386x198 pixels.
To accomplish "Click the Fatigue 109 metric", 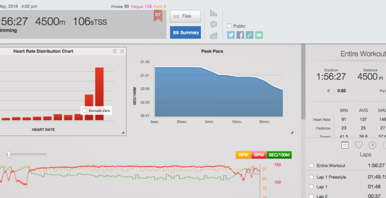I will pos(142,6).
